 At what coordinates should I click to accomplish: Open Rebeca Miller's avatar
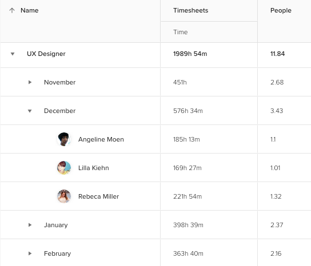[64, 196]
